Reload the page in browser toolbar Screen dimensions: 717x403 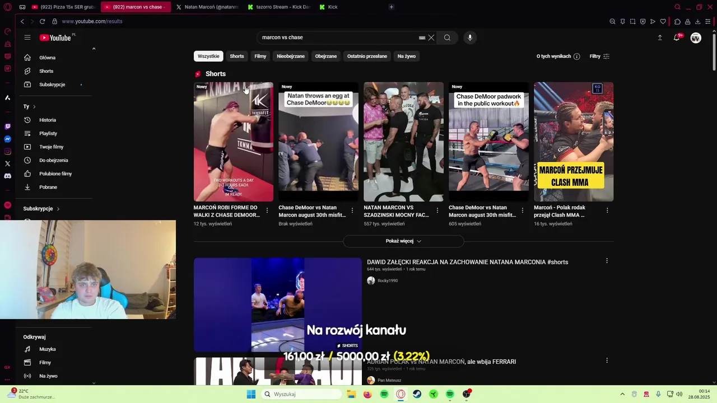[x=42, y=21]
